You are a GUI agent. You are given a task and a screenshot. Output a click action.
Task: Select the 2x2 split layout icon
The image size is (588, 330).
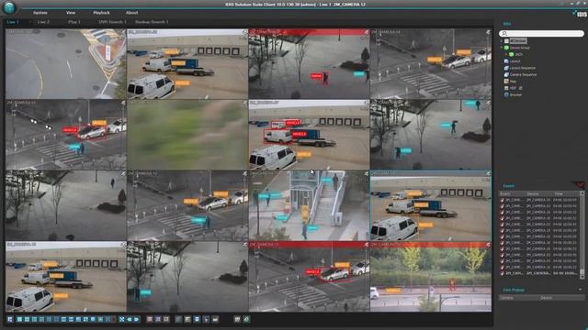tap(27, 319)
